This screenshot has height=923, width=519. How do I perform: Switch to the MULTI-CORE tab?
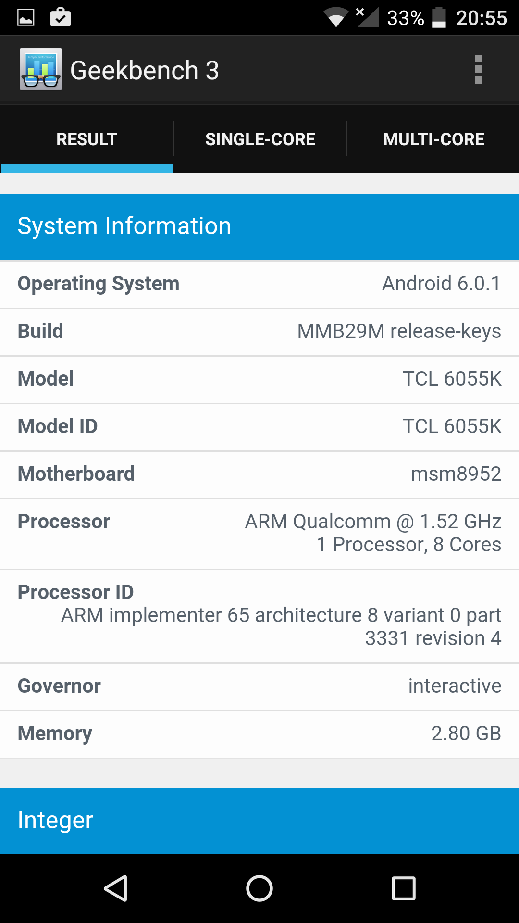pos(433,139)
